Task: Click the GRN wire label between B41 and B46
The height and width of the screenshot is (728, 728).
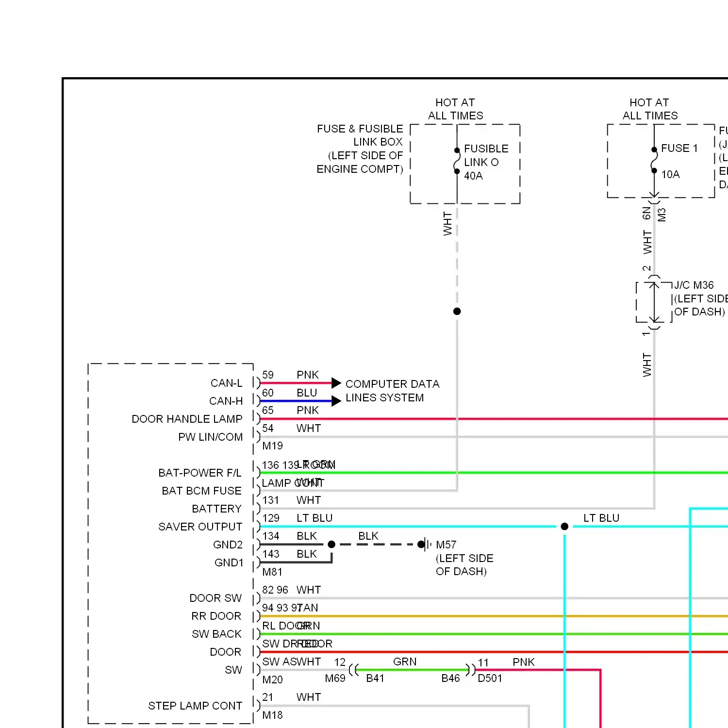Action: (405, 662)
